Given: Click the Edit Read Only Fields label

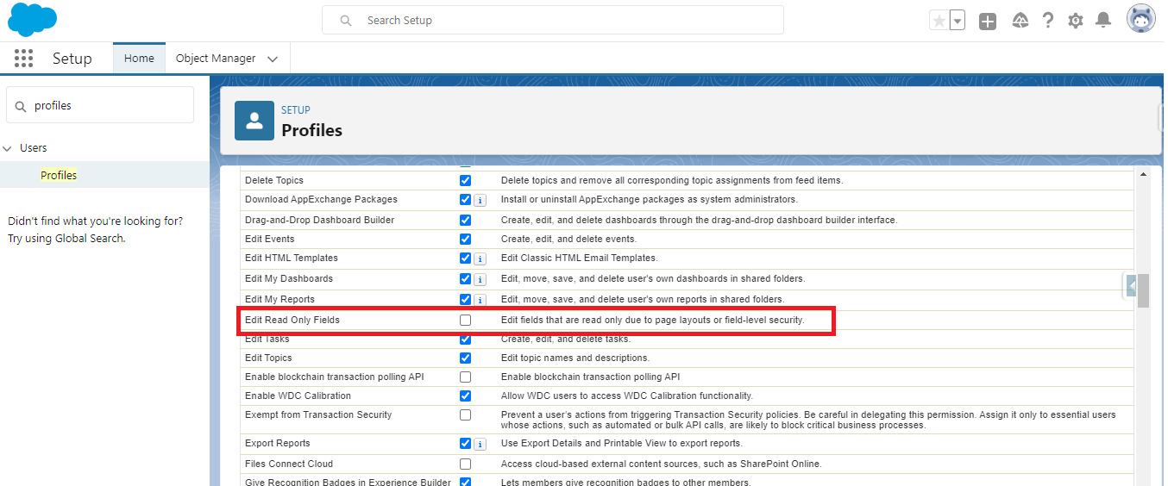Looking at the screenshot, I should tap(292, 320).
